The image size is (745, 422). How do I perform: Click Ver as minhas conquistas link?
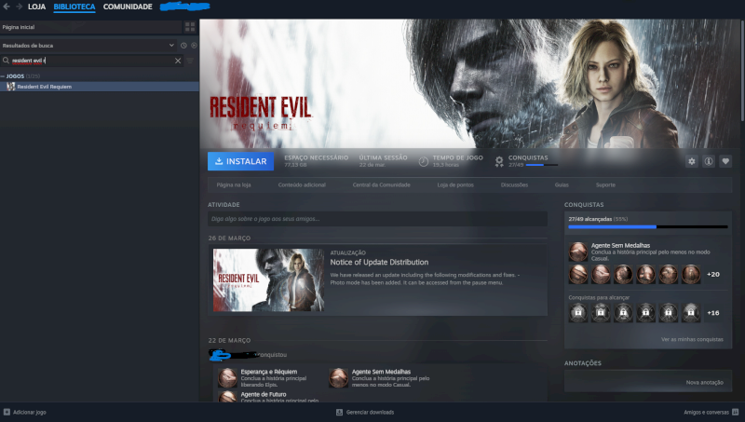[692, 339]
